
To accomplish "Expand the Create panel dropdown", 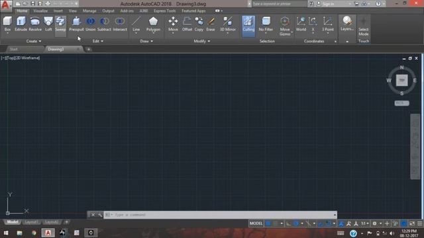I will (x=34, y=41).
